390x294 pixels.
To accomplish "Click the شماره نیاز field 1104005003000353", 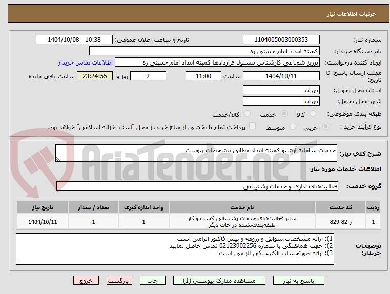I will (281, 40).
